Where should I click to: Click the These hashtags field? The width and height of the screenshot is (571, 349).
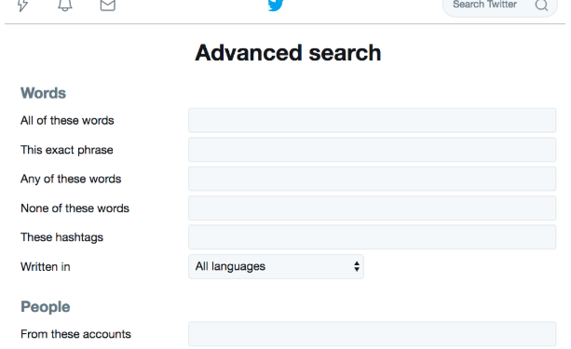[x=373, y=237]
